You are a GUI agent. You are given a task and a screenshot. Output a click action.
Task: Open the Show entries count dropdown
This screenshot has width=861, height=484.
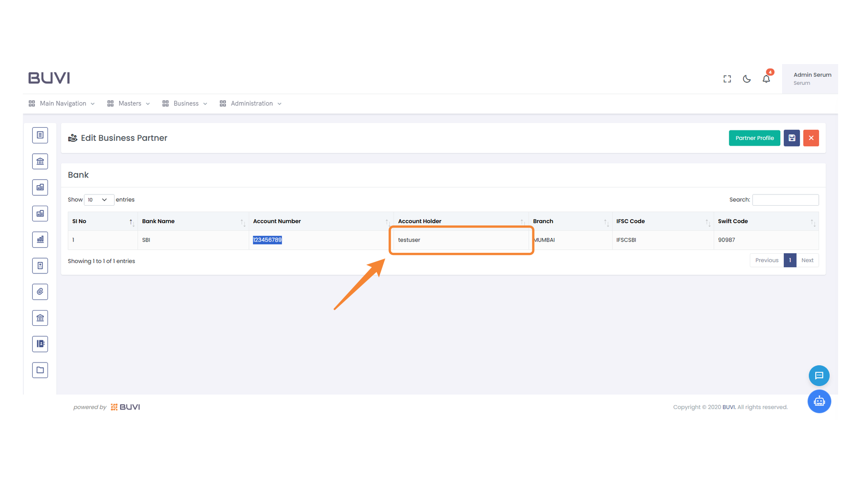pyautogui.click(x=99, y=200)
